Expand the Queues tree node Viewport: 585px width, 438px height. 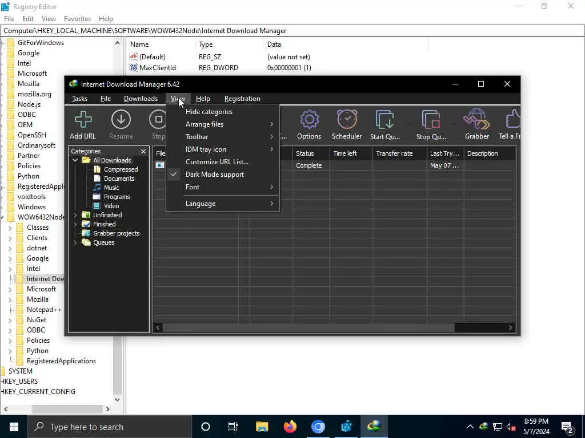pyautogui.click(x=75, y=242)
